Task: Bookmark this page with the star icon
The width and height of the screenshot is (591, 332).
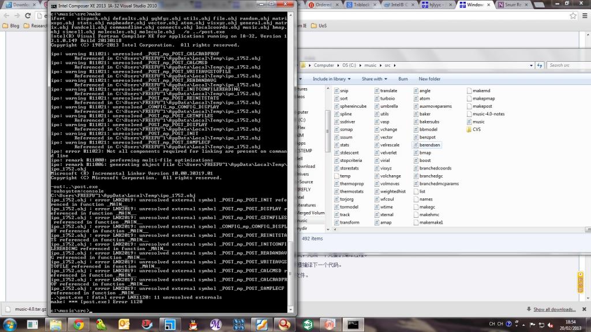Action: (573, 16)
